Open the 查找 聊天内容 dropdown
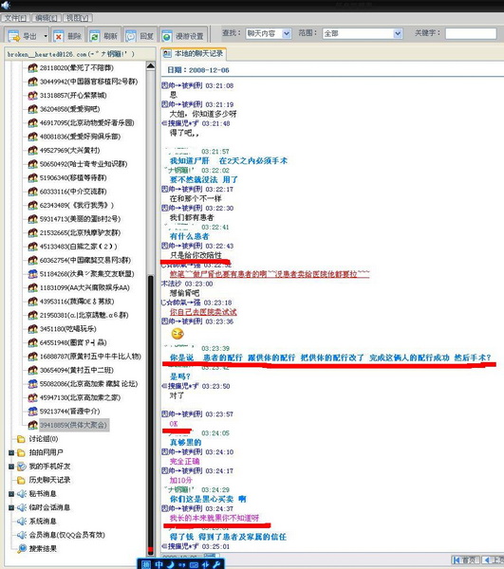The width and height of the screenshot is (504, 569). coord(269,33)
